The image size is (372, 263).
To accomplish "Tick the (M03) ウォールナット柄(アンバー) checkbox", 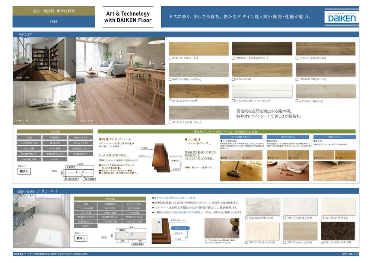I will click(x=233, y=58).
